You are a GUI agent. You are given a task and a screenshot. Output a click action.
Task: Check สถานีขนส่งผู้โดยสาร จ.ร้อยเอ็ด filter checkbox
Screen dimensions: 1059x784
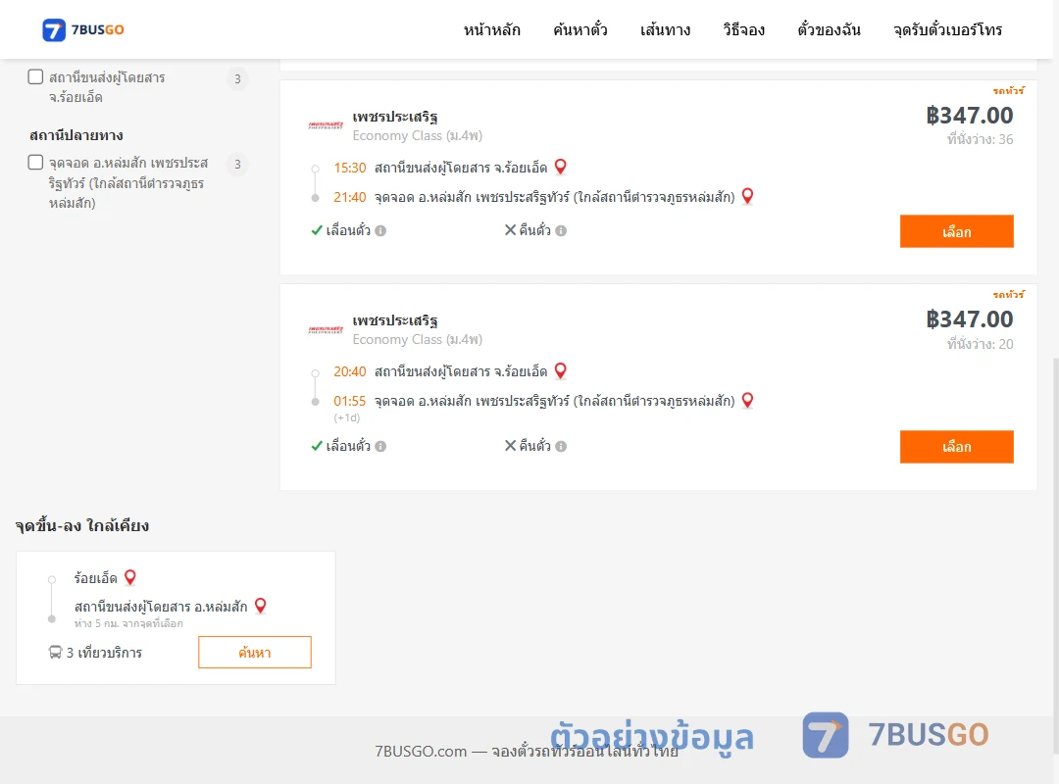coord(36,77)
